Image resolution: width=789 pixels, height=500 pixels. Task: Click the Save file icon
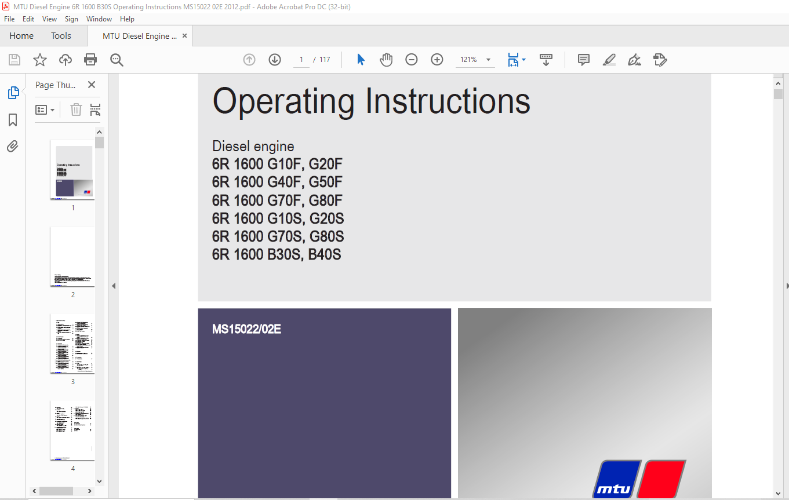point(14,60)
